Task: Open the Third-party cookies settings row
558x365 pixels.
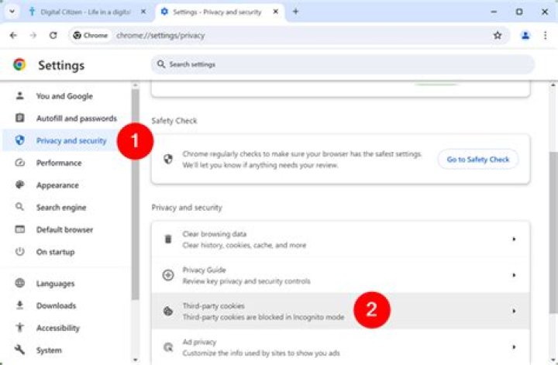Action: [x=340, y=311]
